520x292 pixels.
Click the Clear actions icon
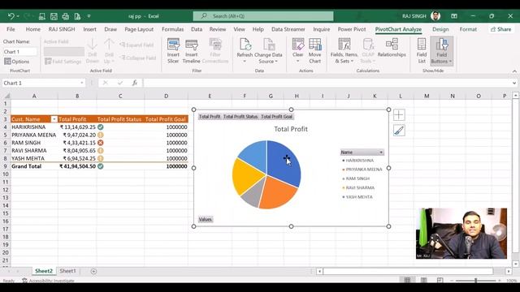(x=298, y=50)
